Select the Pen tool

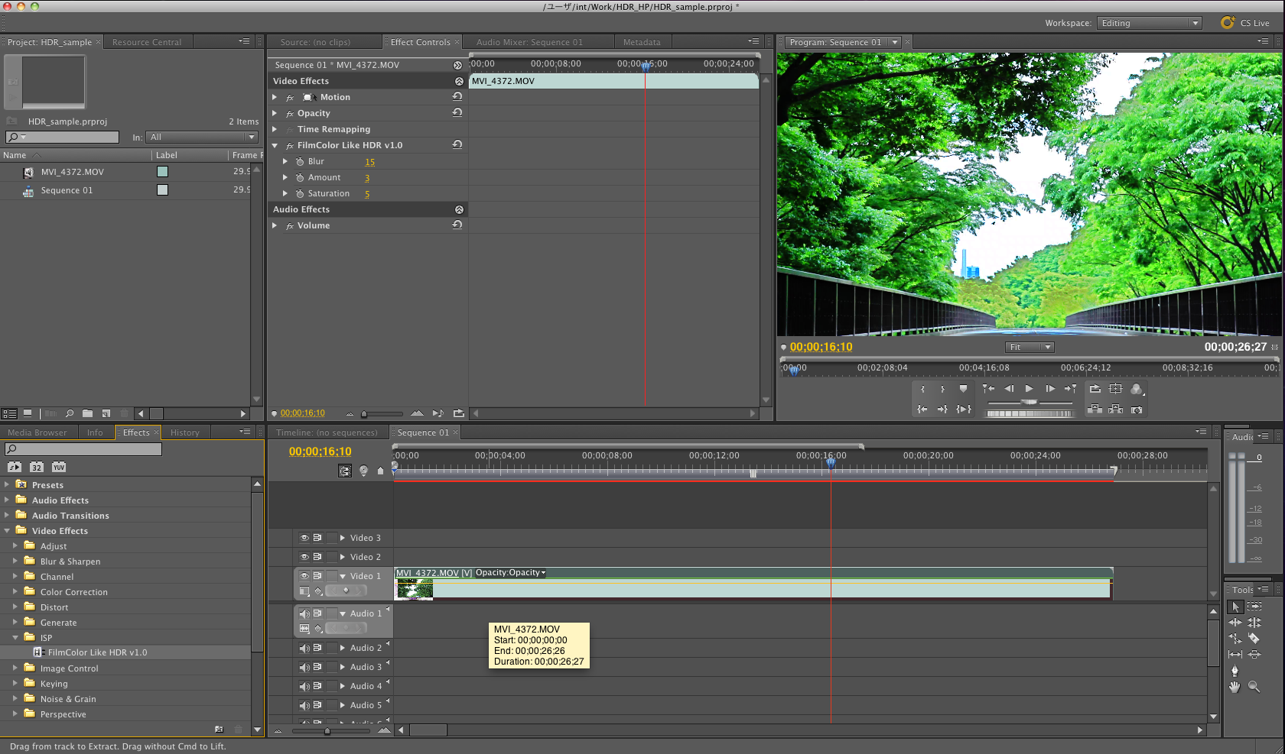coord(1235,671)
